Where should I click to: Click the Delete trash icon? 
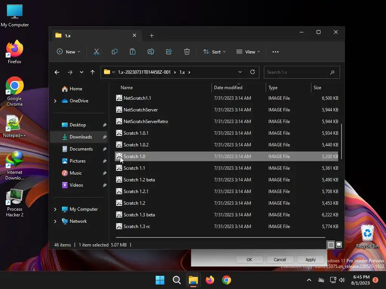click(187, 52)
